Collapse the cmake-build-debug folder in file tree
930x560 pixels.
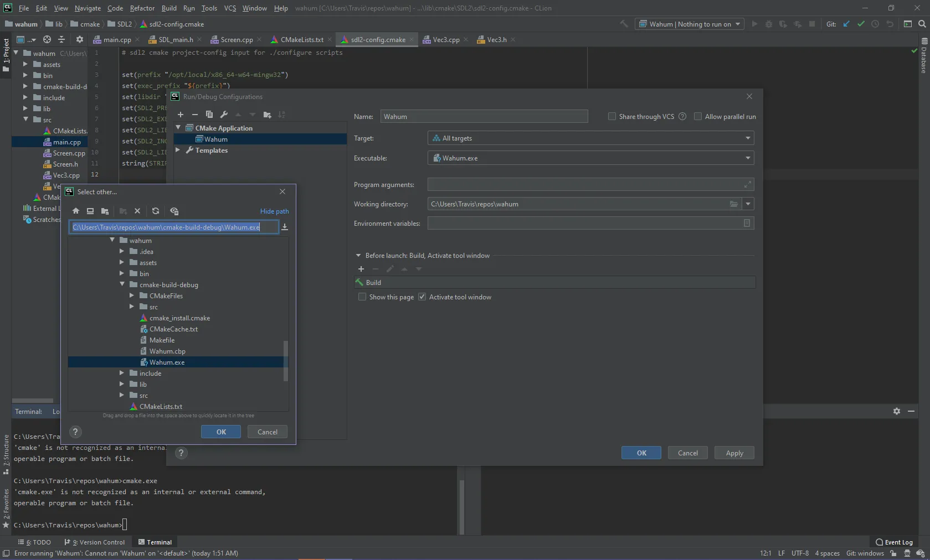122,284
